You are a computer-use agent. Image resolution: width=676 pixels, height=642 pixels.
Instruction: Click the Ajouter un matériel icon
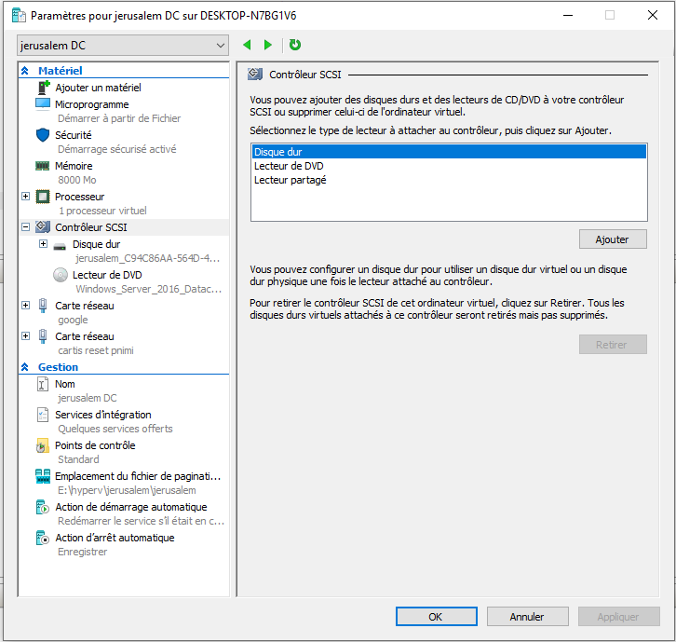pyautogui.click(x=43, y=88)
